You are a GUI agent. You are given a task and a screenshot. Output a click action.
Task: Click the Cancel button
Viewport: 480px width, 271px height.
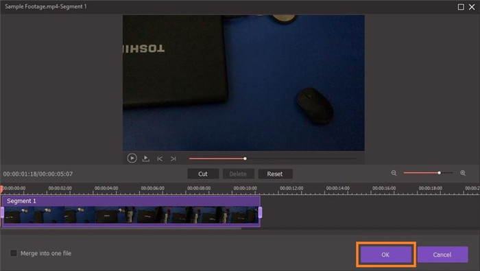click(442, 255)
